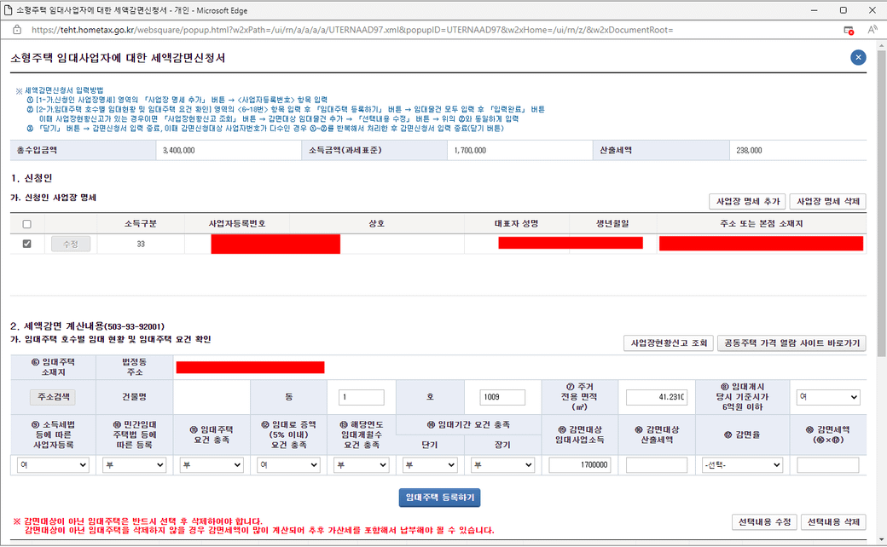Click the 호 input field showing 1009
This screenshot has height=547, width=887.
point(496,397)
